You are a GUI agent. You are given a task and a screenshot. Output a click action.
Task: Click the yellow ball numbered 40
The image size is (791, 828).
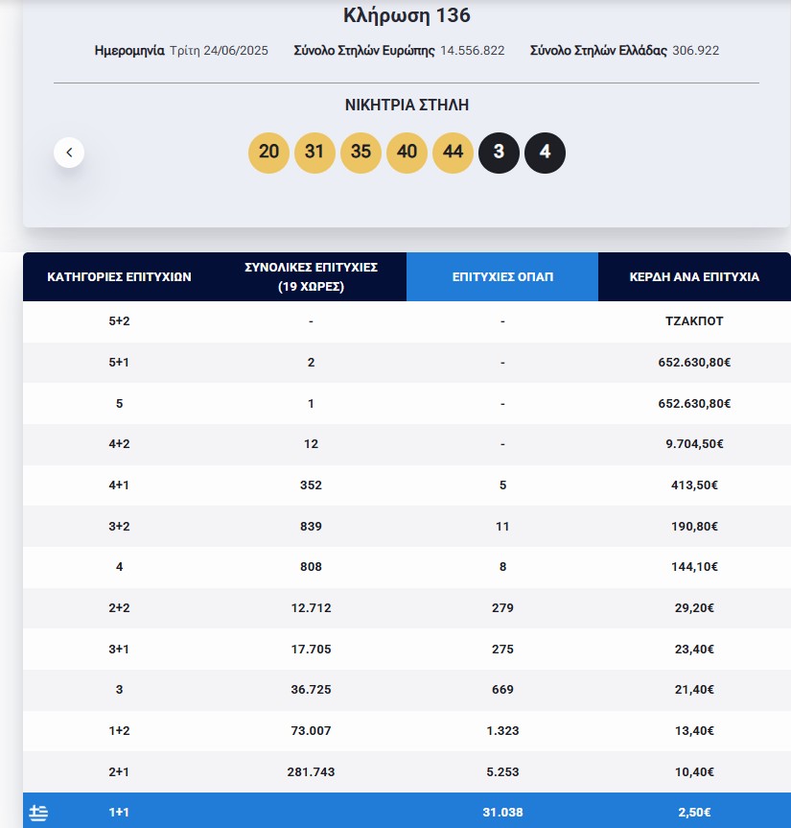click(407, 153)
